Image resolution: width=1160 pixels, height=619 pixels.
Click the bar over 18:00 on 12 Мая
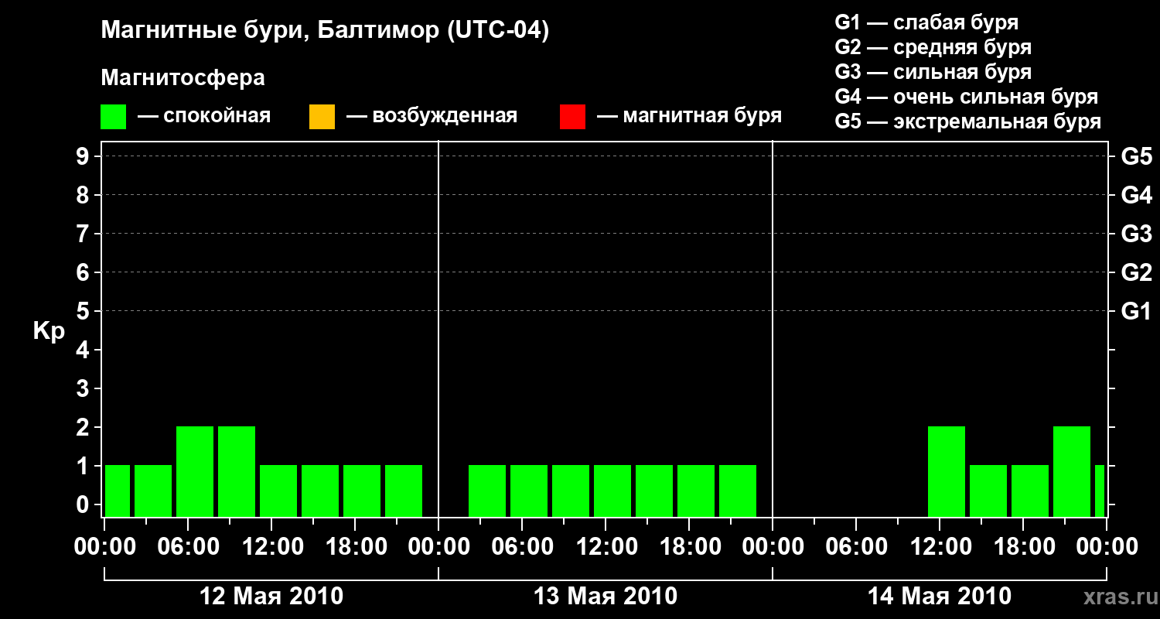pos(362,491)
